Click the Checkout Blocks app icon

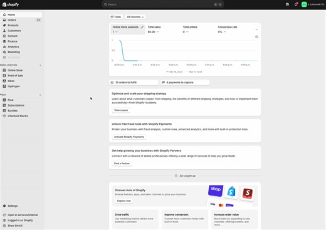click(x=4, y=116)
